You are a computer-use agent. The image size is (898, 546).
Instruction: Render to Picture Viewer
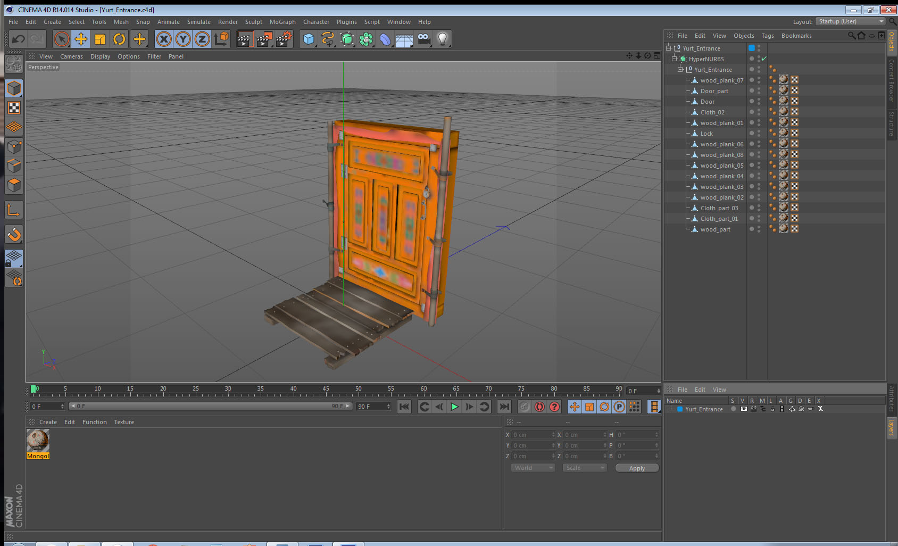coord(264,39)
